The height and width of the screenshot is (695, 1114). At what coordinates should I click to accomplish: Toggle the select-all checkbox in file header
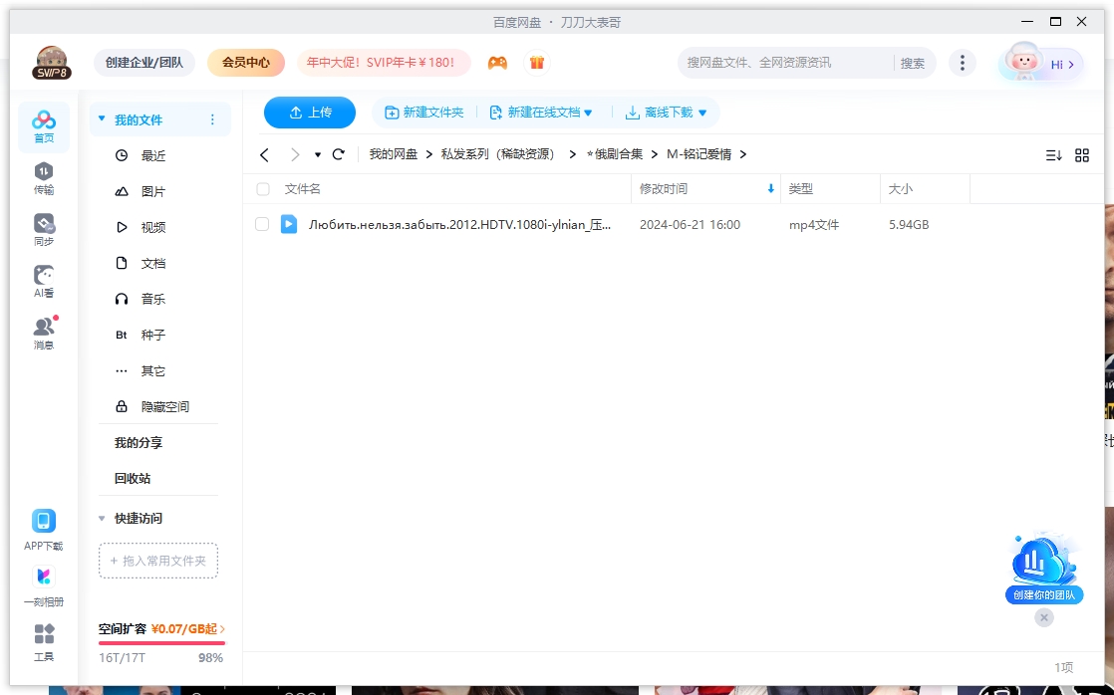[x=263, y=188]
